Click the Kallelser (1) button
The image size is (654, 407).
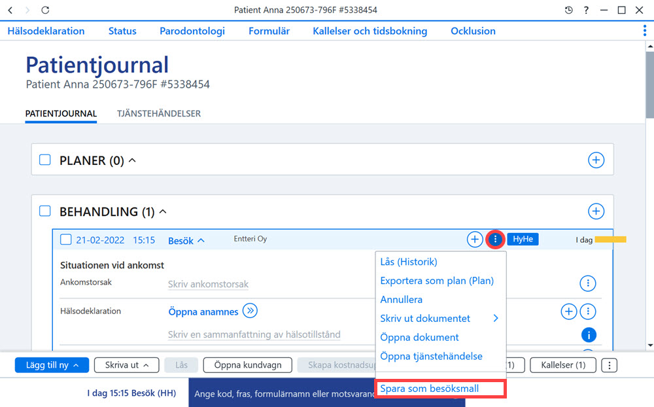point(563,365)
